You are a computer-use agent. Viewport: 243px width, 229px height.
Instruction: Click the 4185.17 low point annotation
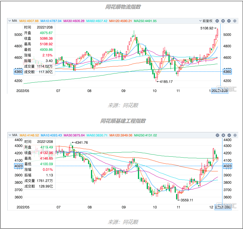(x=164, y=81)
